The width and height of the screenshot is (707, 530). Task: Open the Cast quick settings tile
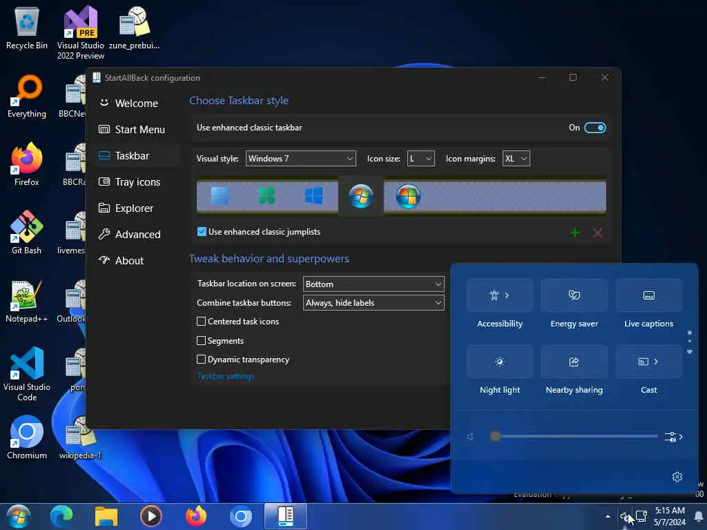(x=649, y=362)
